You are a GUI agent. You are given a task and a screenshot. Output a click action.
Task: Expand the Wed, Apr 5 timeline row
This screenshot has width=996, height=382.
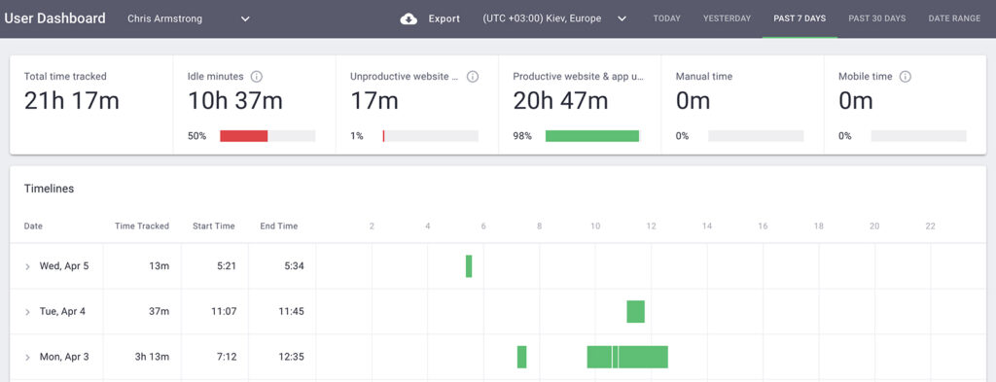27,266
